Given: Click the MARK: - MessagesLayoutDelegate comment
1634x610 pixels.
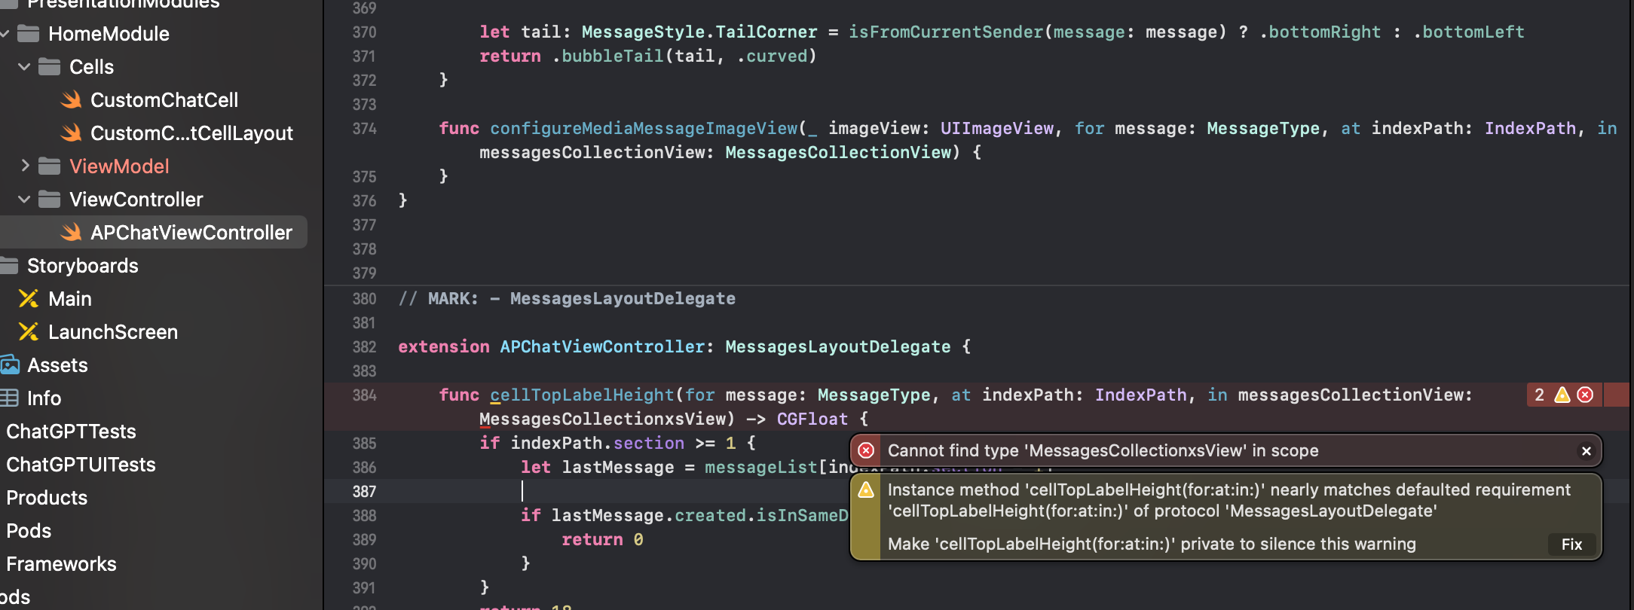Looking at the screenshot, I should pos(567,299).
